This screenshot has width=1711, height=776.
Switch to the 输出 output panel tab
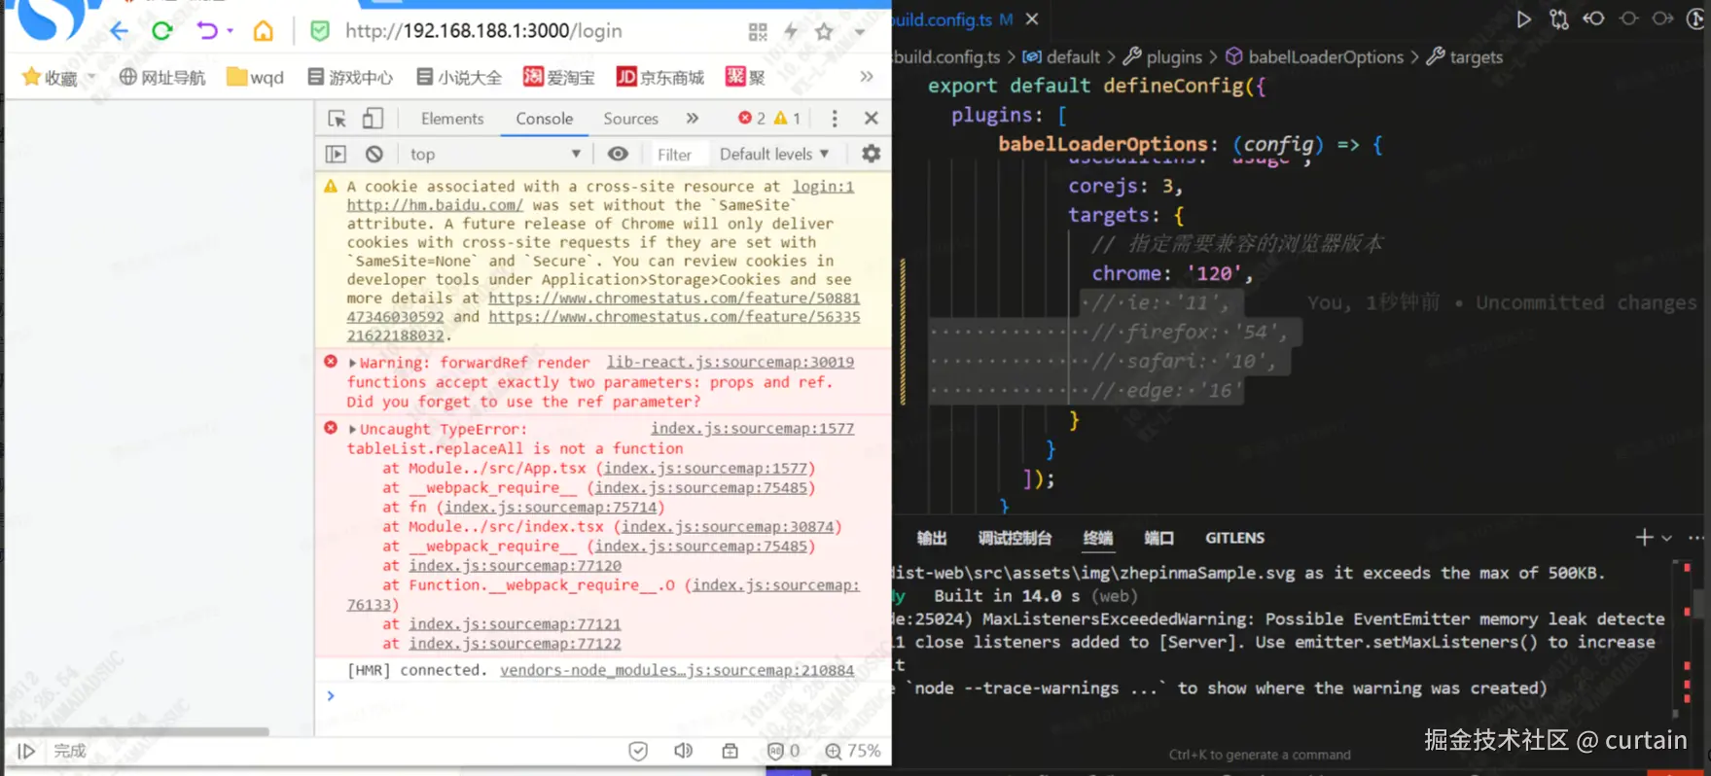931,538
